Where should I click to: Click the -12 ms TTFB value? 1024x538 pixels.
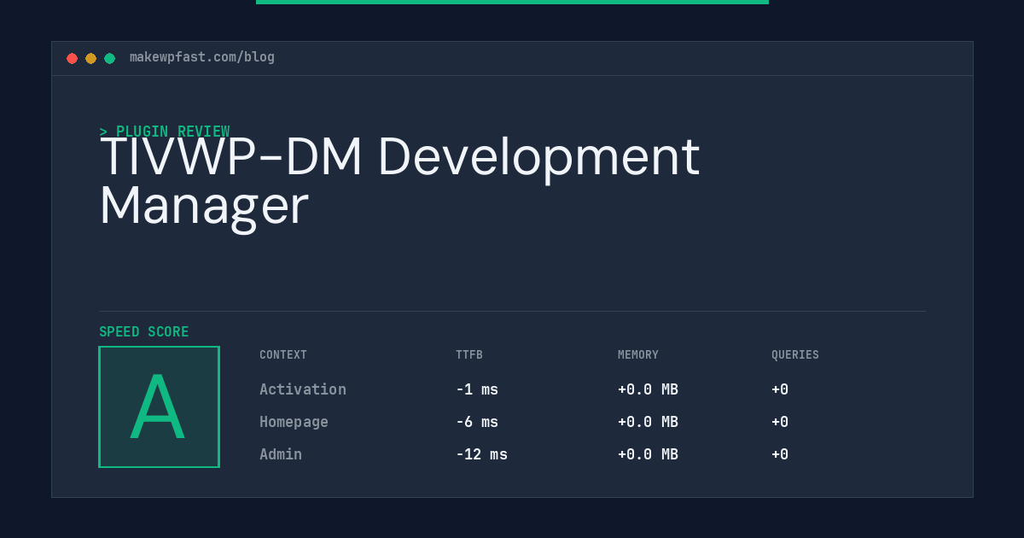point(481,454)
